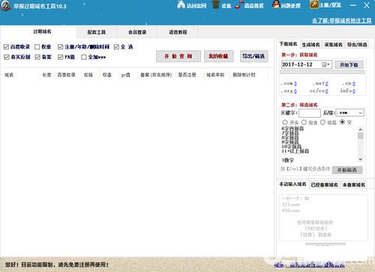Select the 结尾 radio button
Screen dimensions: 375x272
[322, 122]
